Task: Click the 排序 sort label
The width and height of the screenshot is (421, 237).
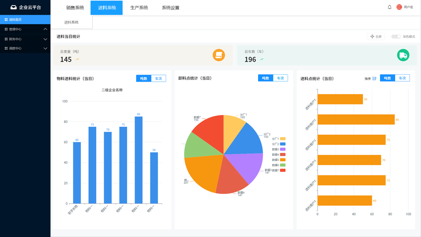Action: (368, 79)
